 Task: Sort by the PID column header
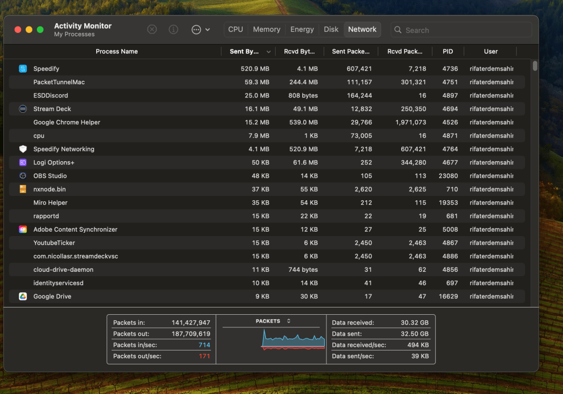(448, 51)
